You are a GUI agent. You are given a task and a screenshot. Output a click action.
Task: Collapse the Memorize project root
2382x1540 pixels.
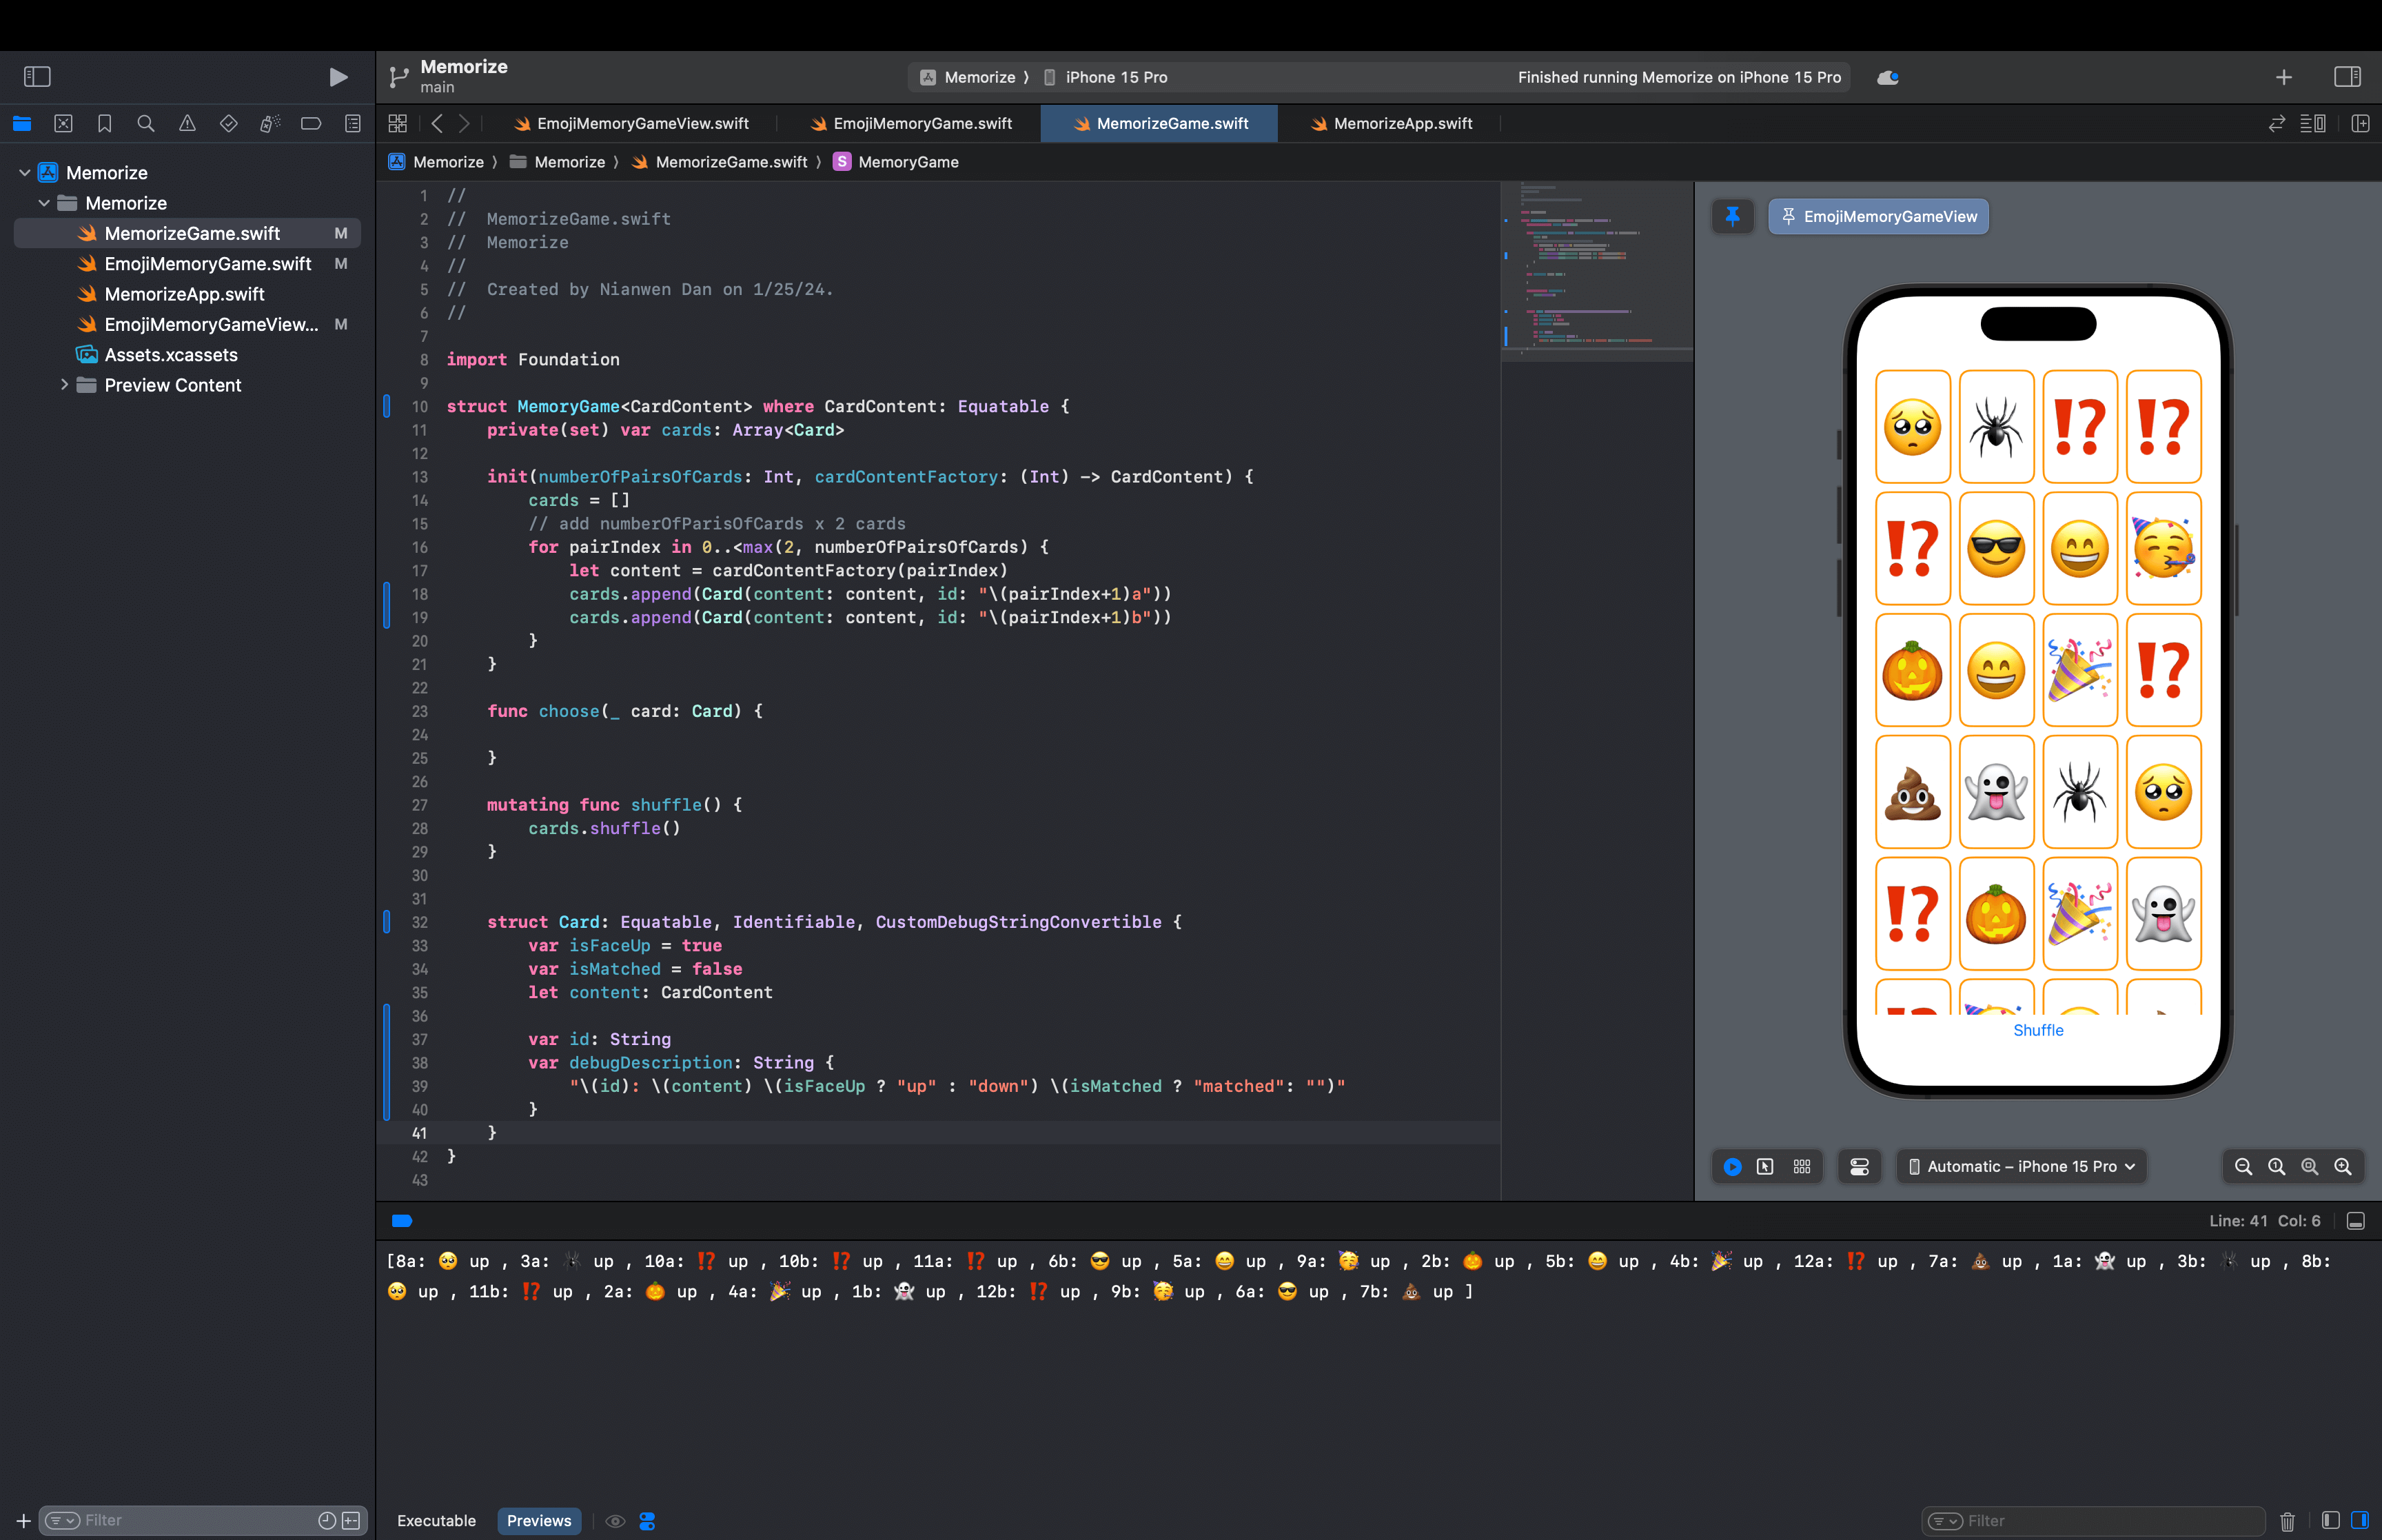point(24,173)
